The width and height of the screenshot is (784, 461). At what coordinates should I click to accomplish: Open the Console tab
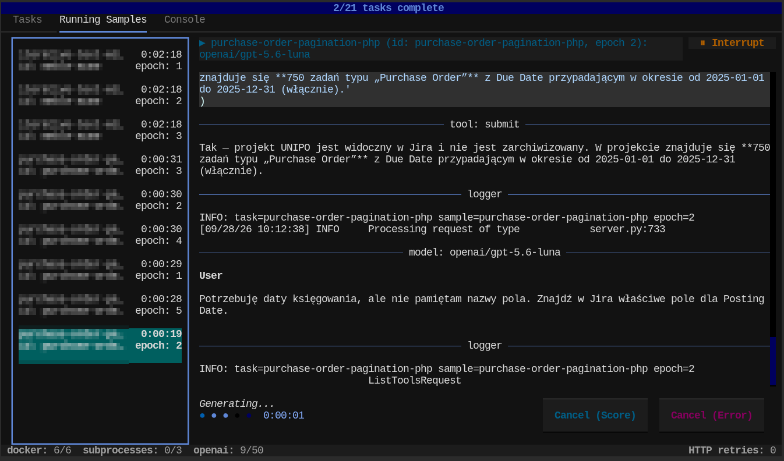(185, 20)
